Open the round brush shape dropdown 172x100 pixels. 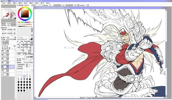(x=27, y=64)
